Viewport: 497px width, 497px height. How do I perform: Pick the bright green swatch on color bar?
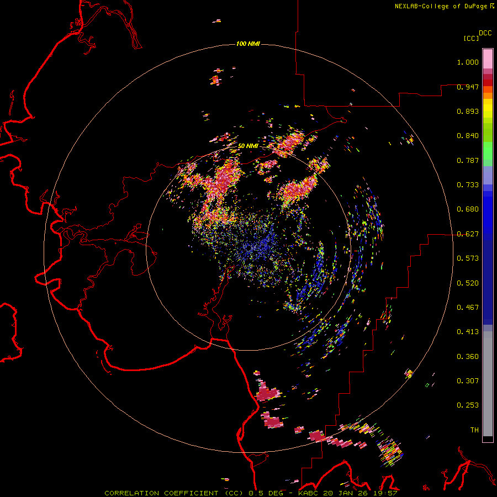(x=488, y=151)
